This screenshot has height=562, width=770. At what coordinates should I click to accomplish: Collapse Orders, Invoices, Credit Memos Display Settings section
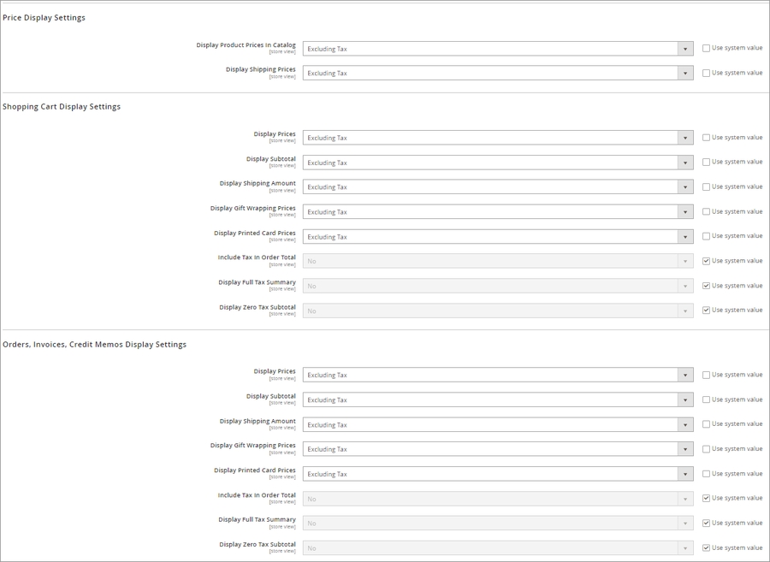coord(94,345)
